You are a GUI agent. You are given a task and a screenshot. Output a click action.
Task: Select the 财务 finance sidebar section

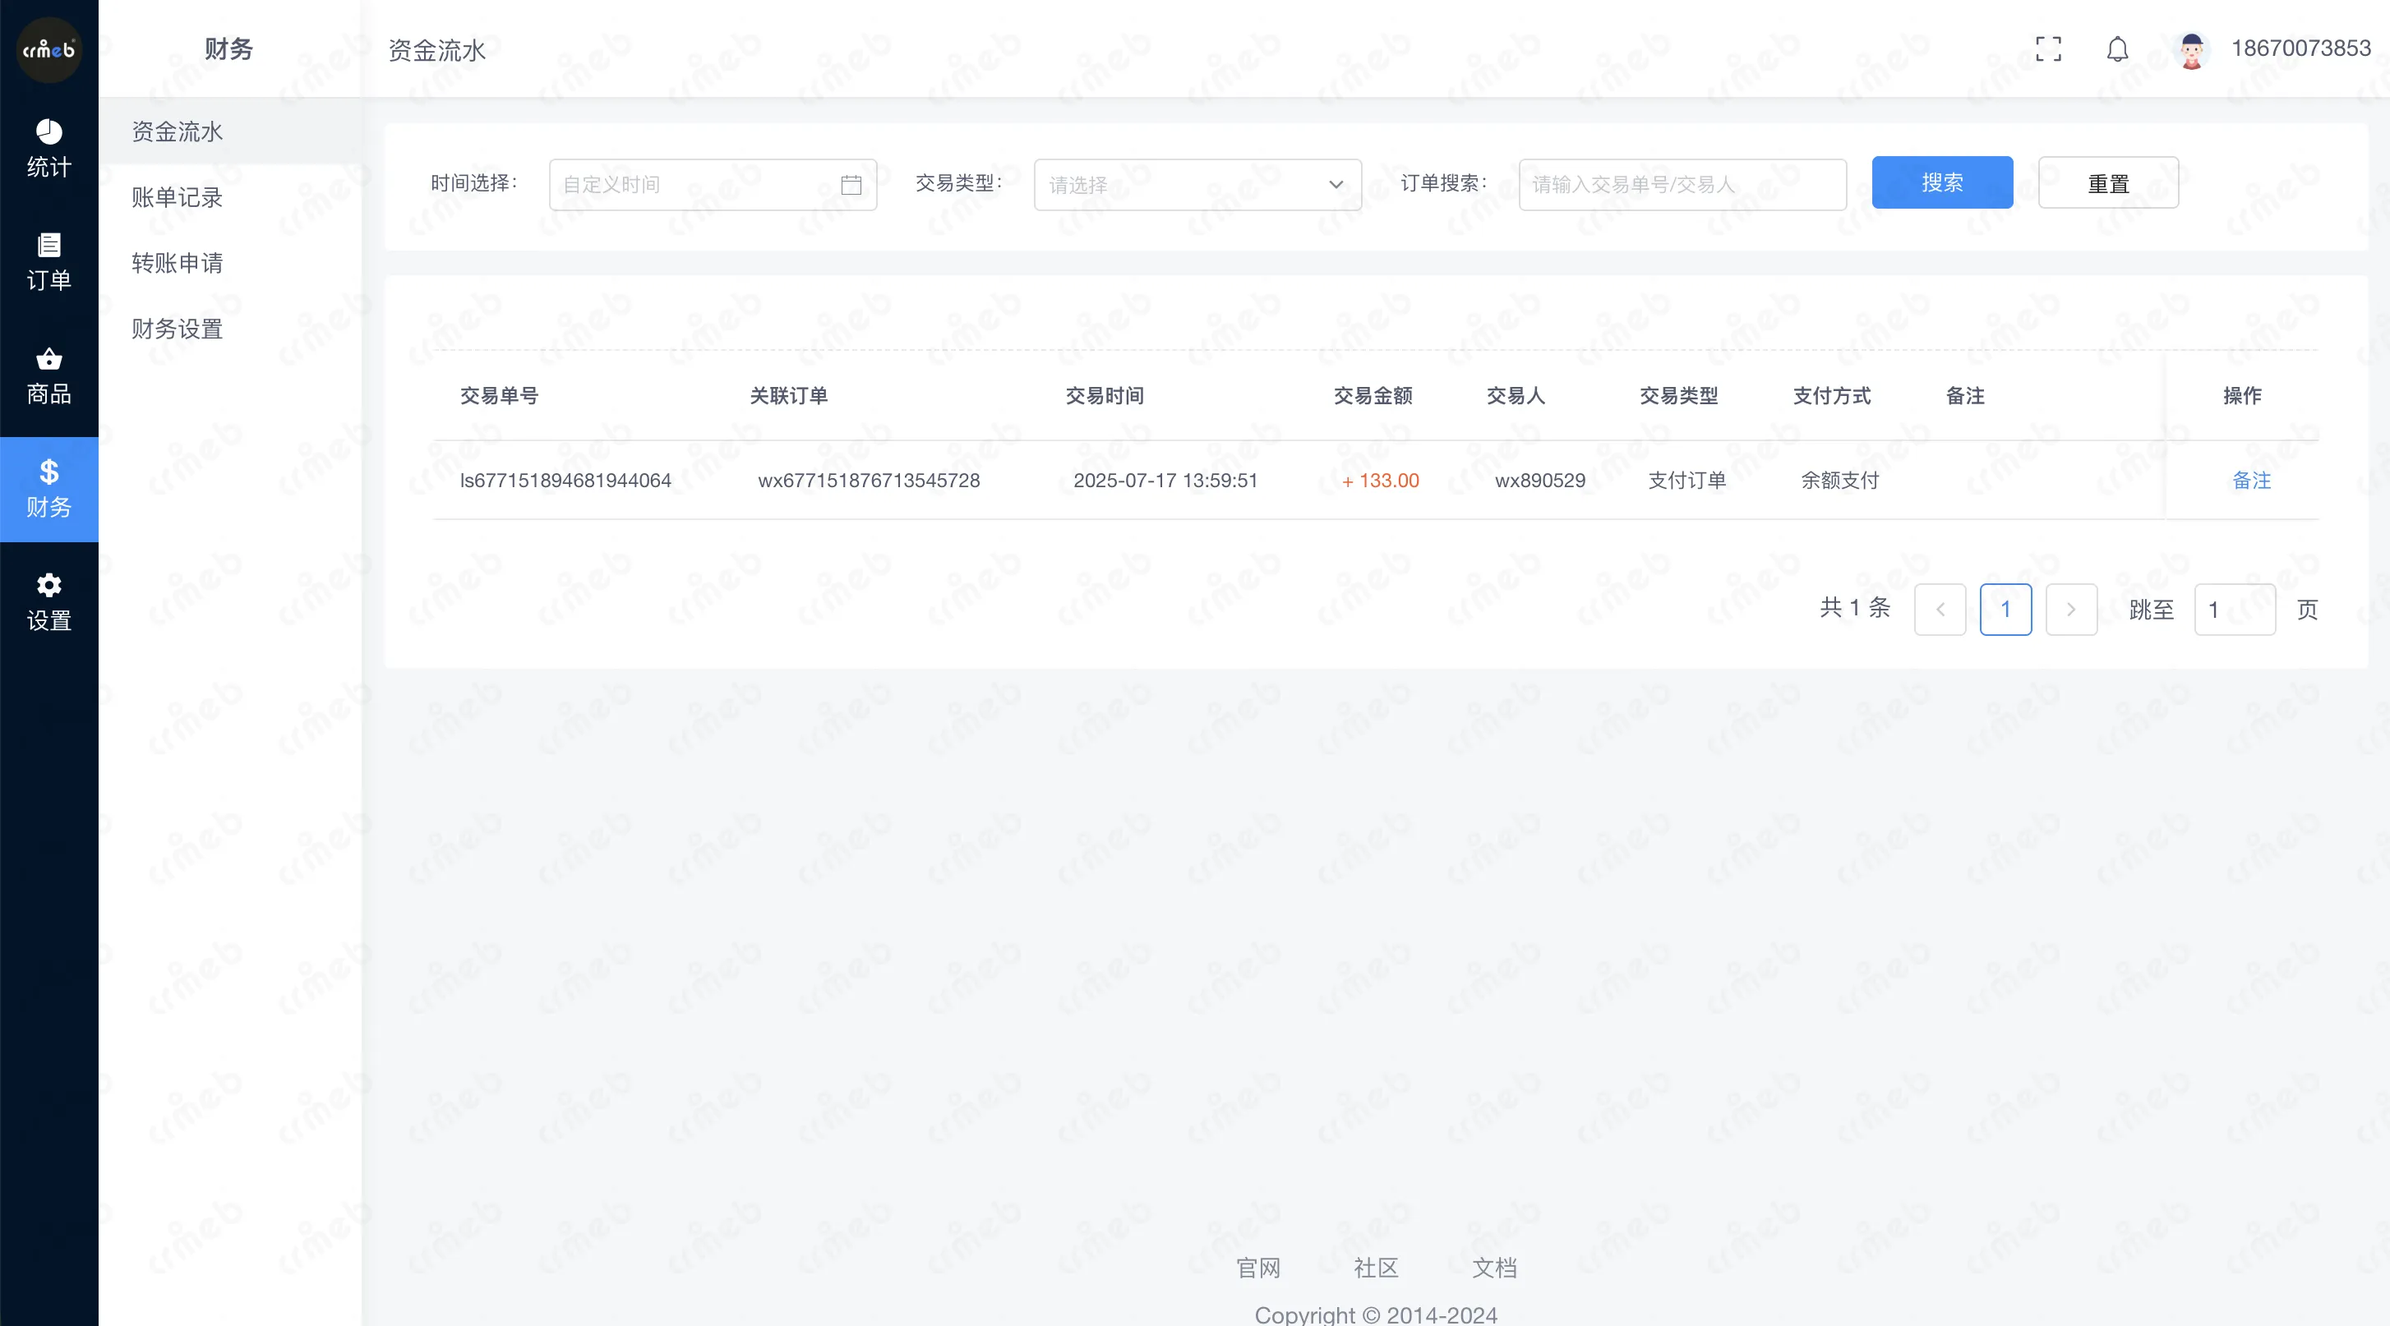pyautogui.click(x=49, y=489)
